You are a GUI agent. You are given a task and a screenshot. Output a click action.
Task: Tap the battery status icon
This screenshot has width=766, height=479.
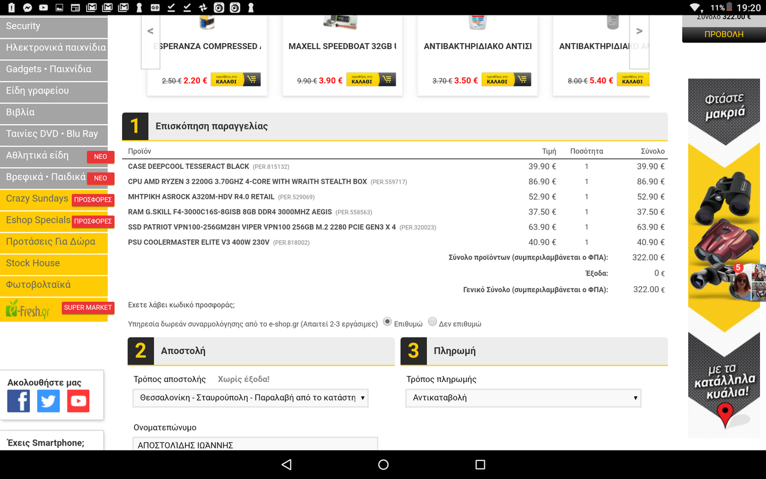(x=731, y=8)
